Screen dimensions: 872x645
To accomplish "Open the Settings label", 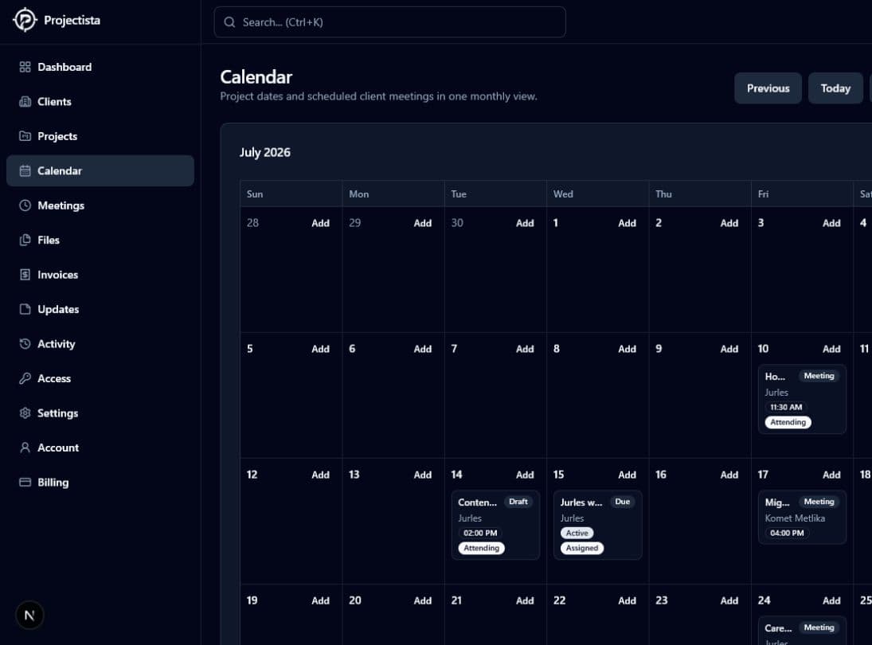I will click(x=58, y=413).
